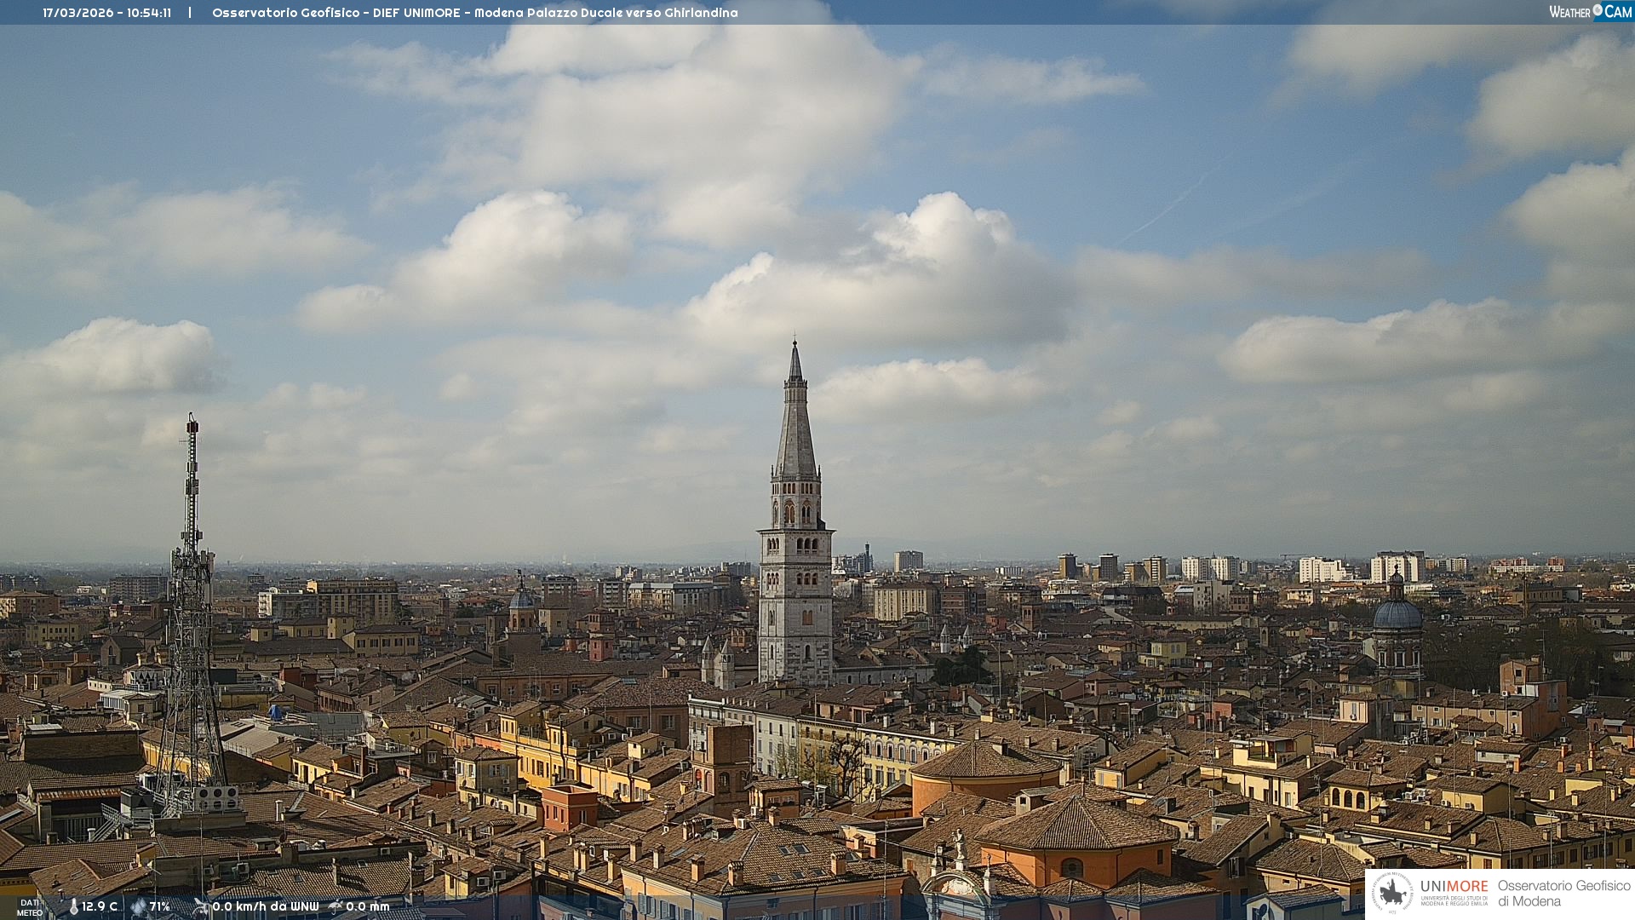Click the wind anemometer icon
Image resolution: width=1635 pixels, height=920 pixels.
click(x=201, y=906)
